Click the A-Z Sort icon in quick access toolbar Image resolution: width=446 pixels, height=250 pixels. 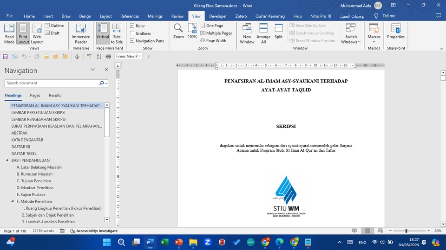click(98, 57)
